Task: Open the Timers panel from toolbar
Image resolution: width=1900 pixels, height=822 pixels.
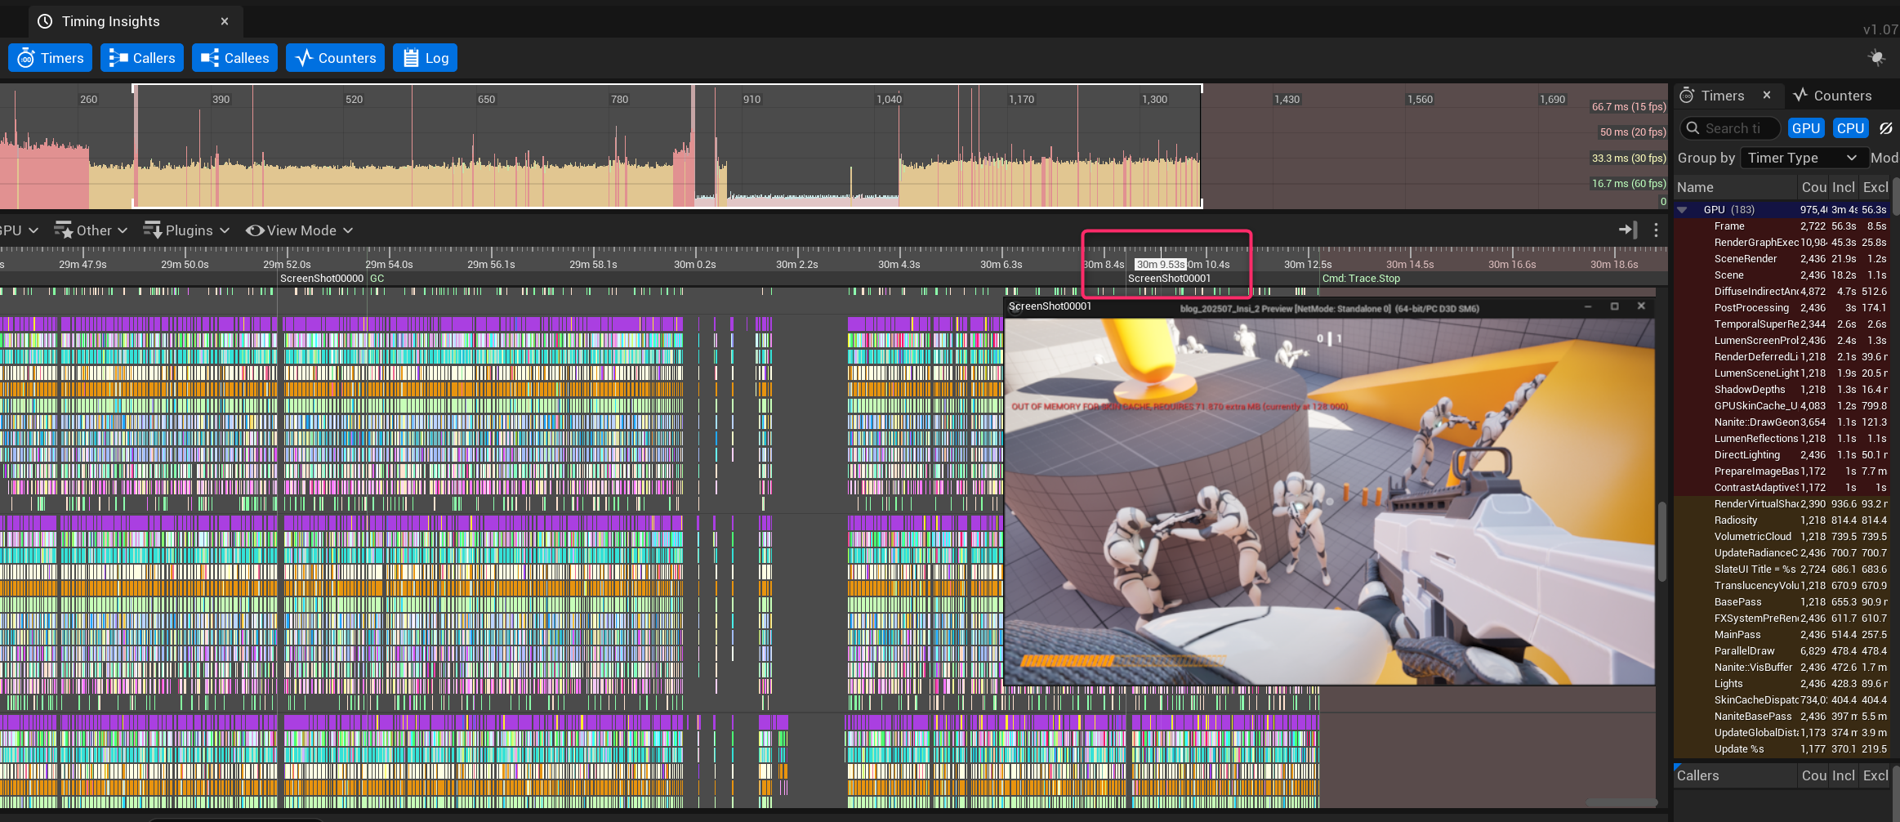Action: [51, 58]
